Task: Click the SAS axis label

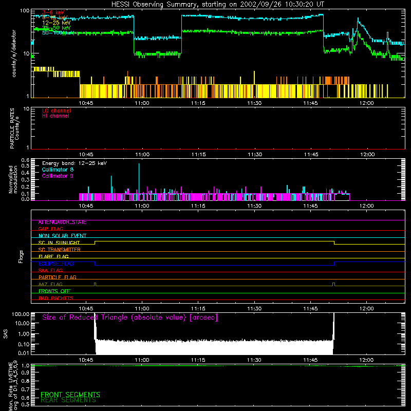Action: 6,334
